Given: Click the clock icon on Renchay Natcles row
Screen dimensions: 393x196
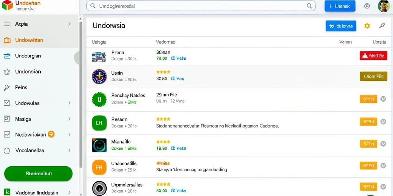Looking at the screenshot, I should click(383, 99).
